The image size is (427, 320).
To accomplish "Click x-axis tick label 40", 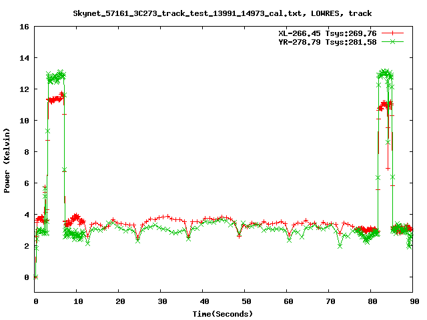I will [204, 301].
